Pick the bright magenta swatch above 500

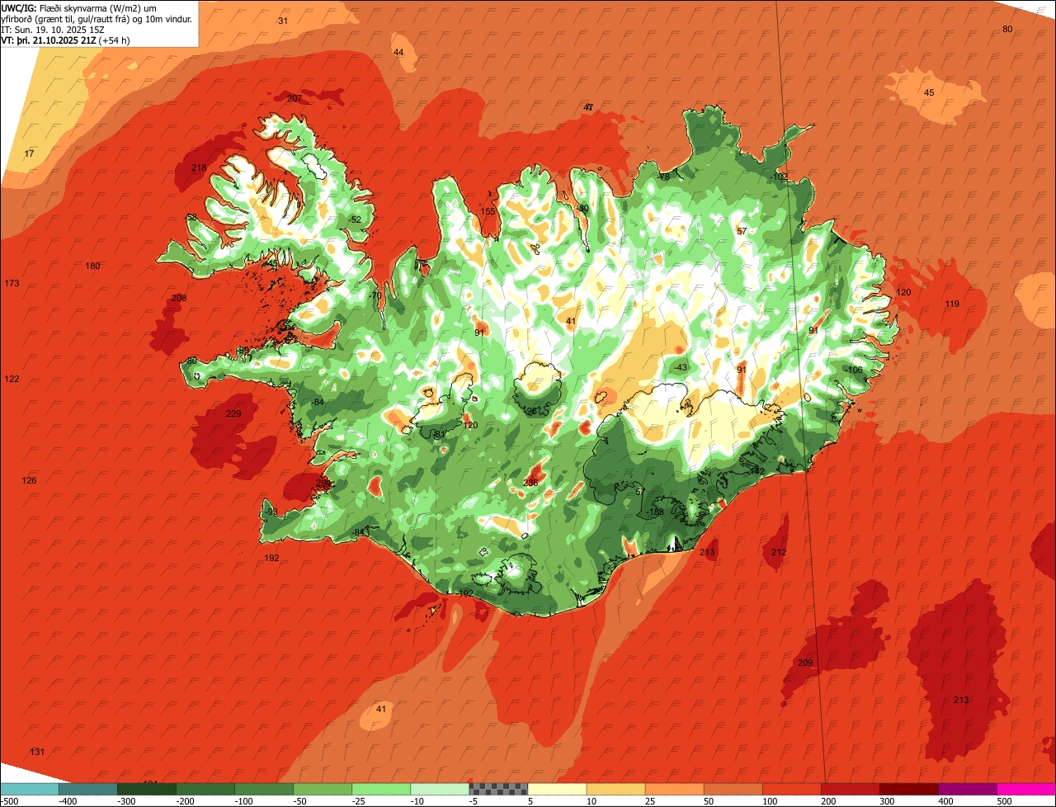click(x=1025, y=789)
